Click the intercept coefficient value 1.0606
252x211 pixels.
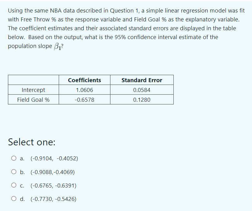click(84, 90)
